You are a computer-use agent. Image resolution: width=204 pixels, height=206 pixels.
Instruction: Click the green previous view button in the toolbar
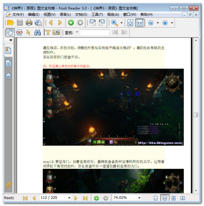click(71, 23)
